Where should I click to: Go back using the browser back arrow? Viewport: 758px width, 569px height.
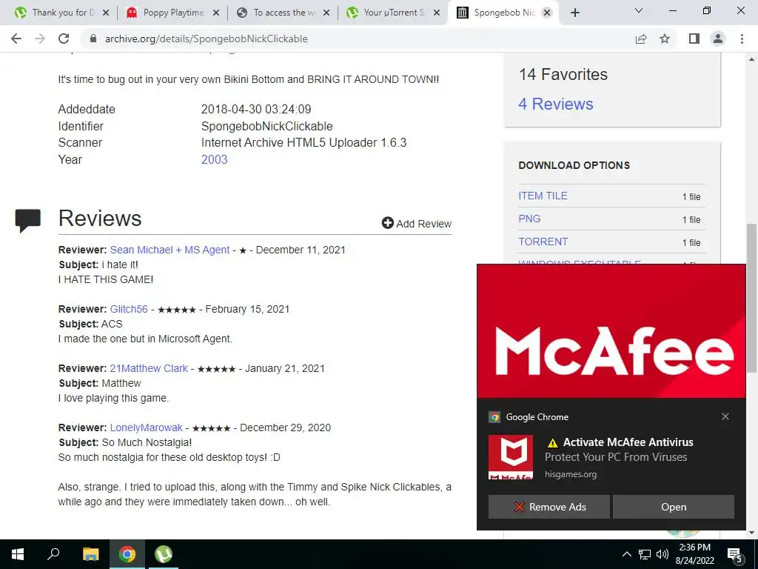tap(16, 39)
